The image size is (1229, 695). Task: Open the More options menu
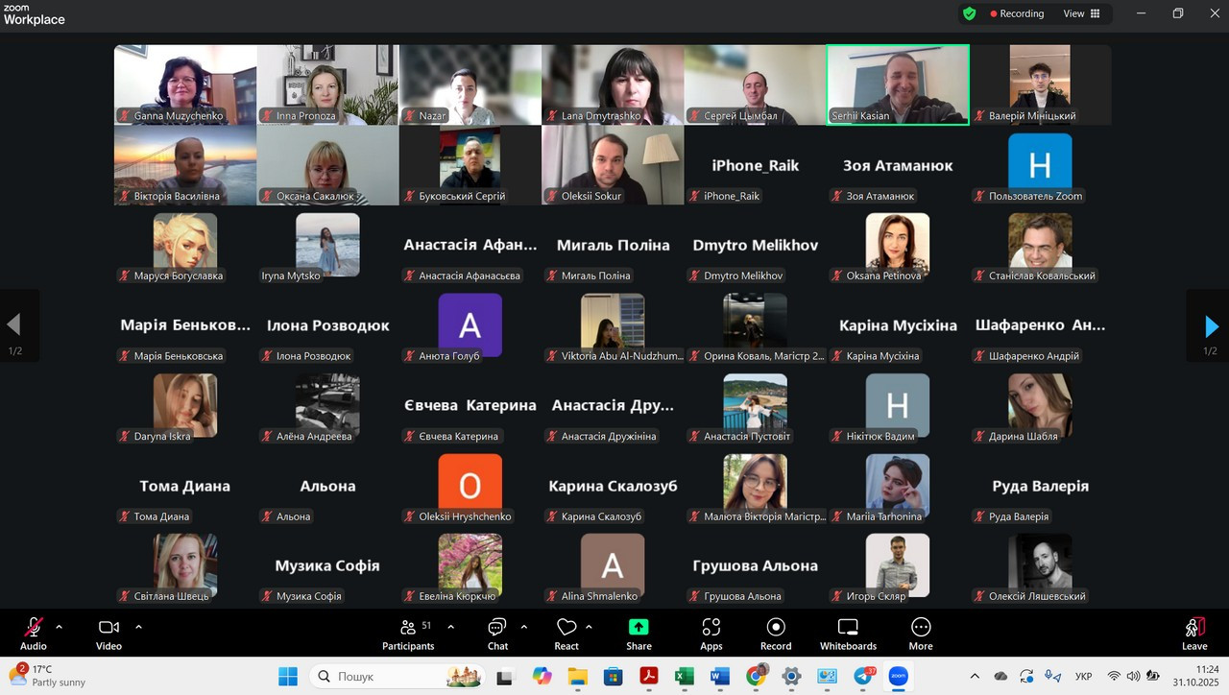pyautogui.click(x=921, y=634)
